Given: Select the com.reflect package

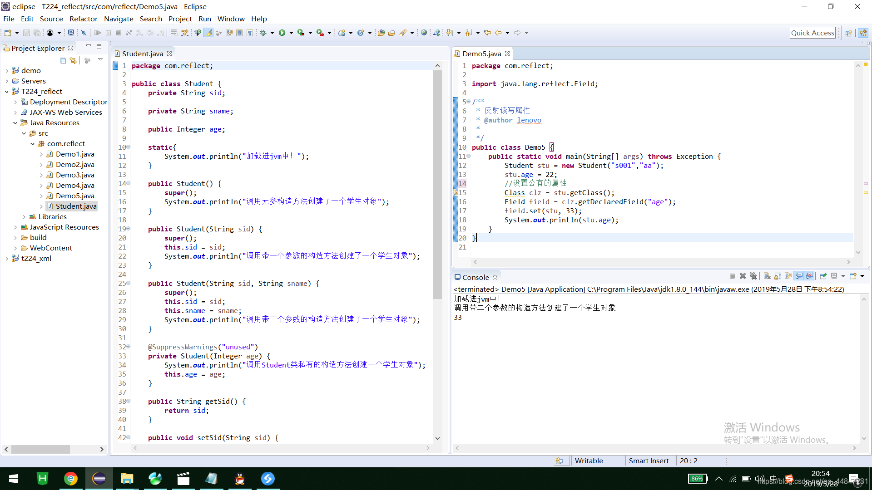Looking at the screenshot, I should pos(66,144).
